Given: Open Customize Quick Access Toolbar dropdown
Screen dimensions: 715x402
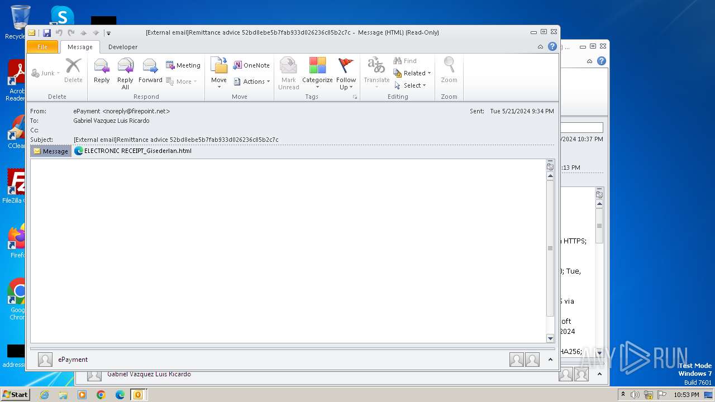Looking at the screenshot, I should point(108,33).
